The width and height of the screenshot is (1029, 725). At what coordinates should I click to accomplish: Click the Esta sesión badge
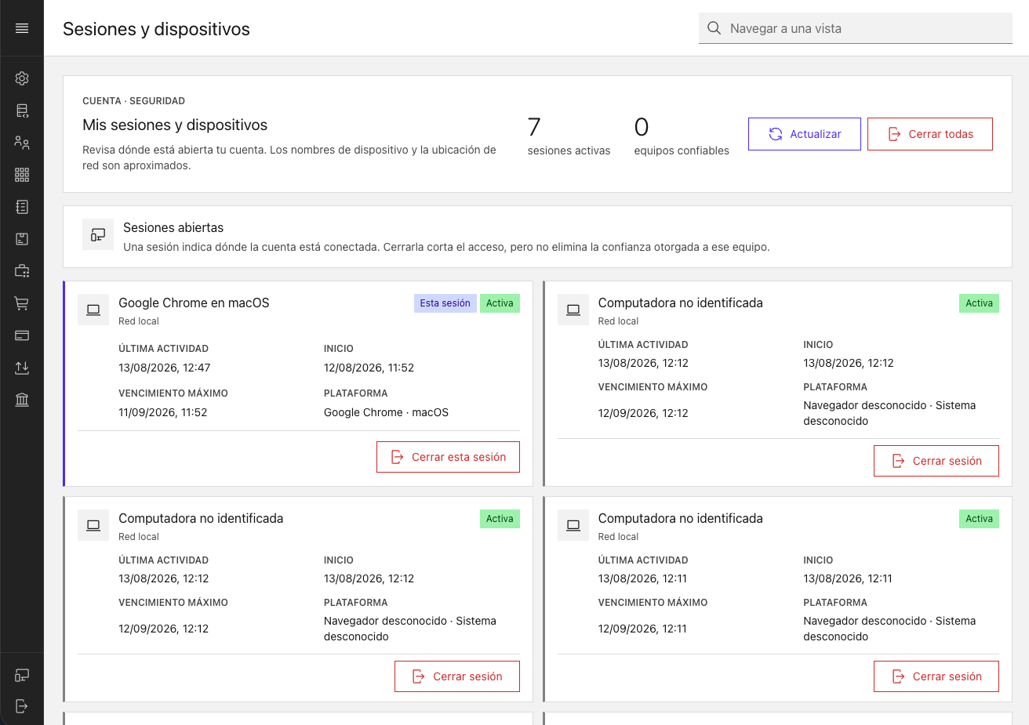point(445,303)
